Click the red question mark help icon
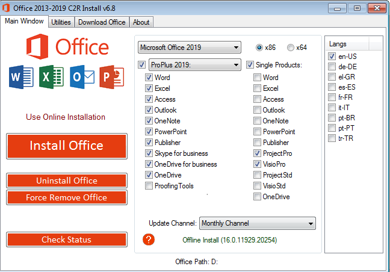This screenshot has width=390, height=272. (x=149, y=240)
